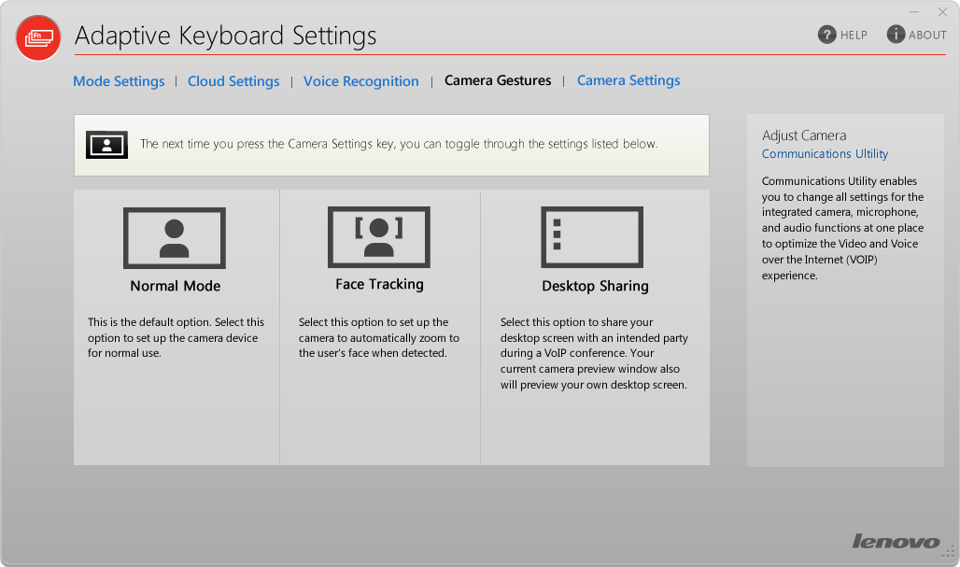
Task: Open About via the info icon
Action: [x=896, y=34]
